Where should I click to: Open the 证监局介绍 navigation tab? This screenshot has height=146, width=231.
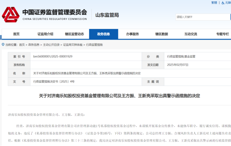(x=45, y=34)
